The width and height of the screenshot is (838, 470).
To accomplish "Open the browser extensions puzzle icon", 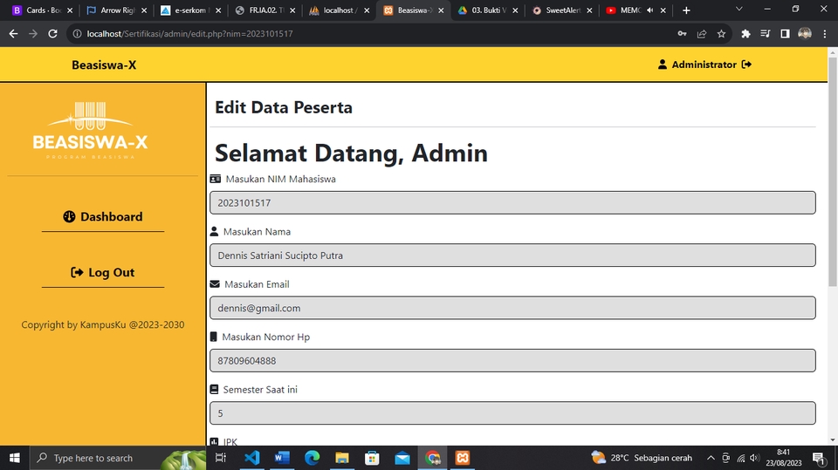I will coord(745,34).
